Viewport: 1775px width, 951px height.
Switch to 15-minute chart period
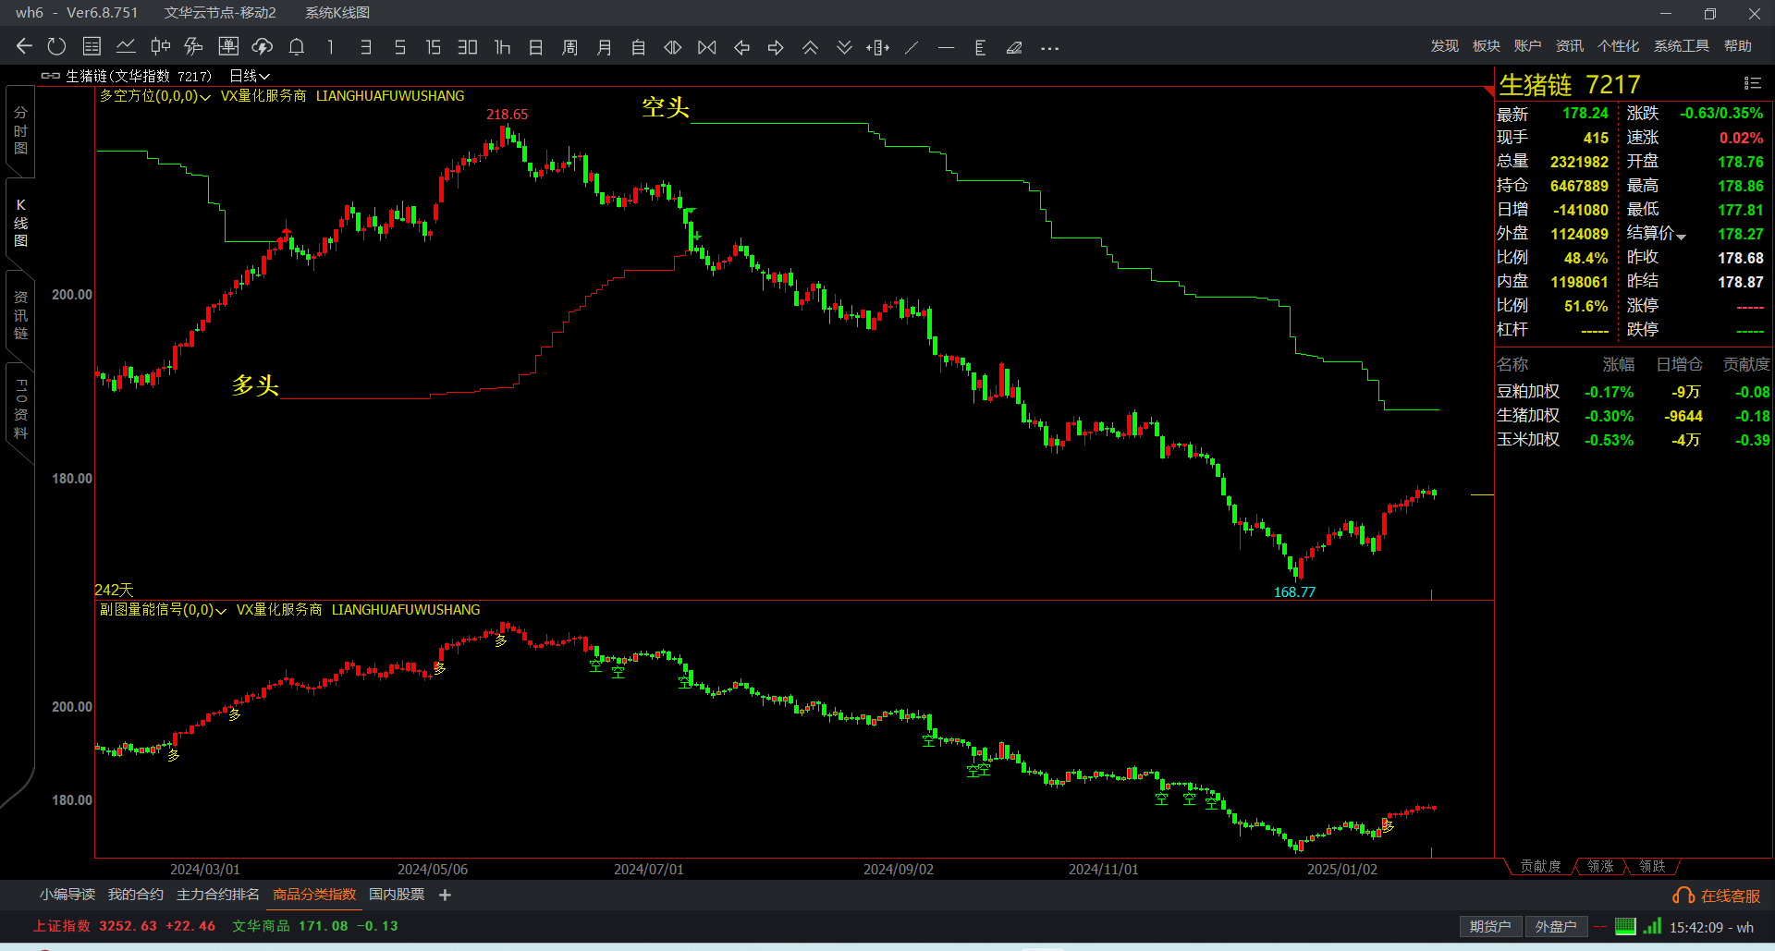click(433, 47)
